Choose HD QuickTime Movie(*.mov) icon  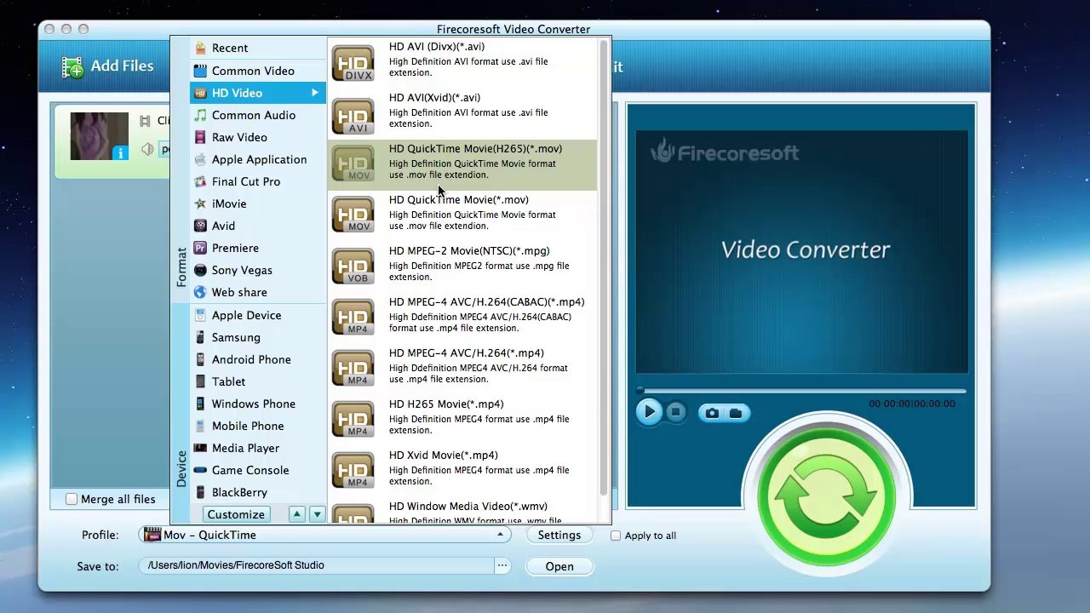click(353, 216)
